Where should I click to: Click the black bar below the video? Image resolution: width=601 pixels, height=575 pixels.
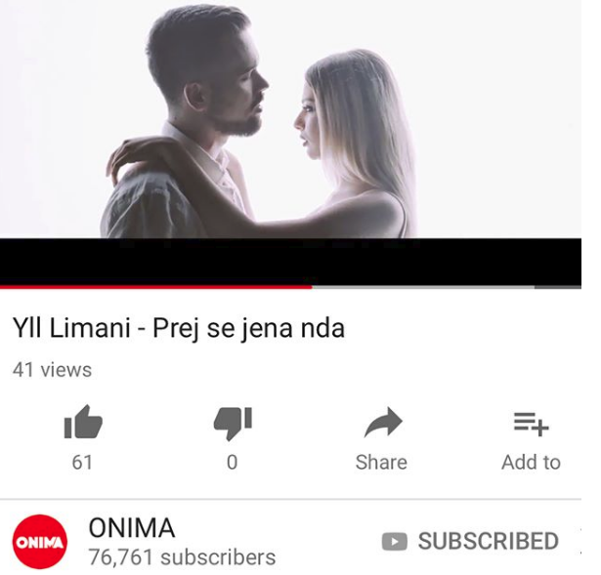coord(290,262)
